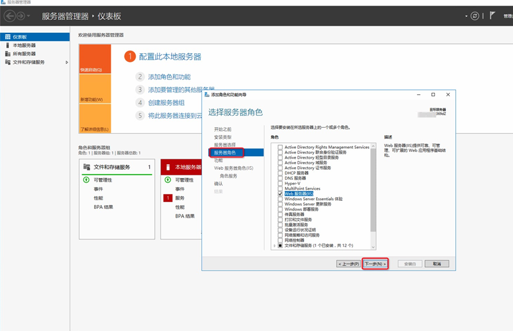Viewport: 513px width, 331px height.
Task: Click the 仪表板 icon in the sidebar
Action: 7,37
